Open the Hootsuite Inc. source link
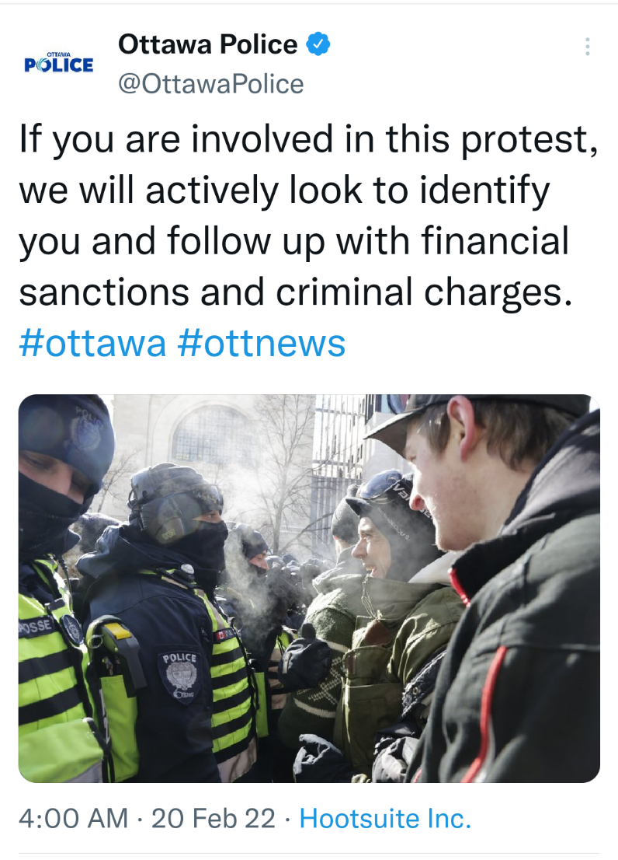Screen dimensions: 618x860 (385, 818)
